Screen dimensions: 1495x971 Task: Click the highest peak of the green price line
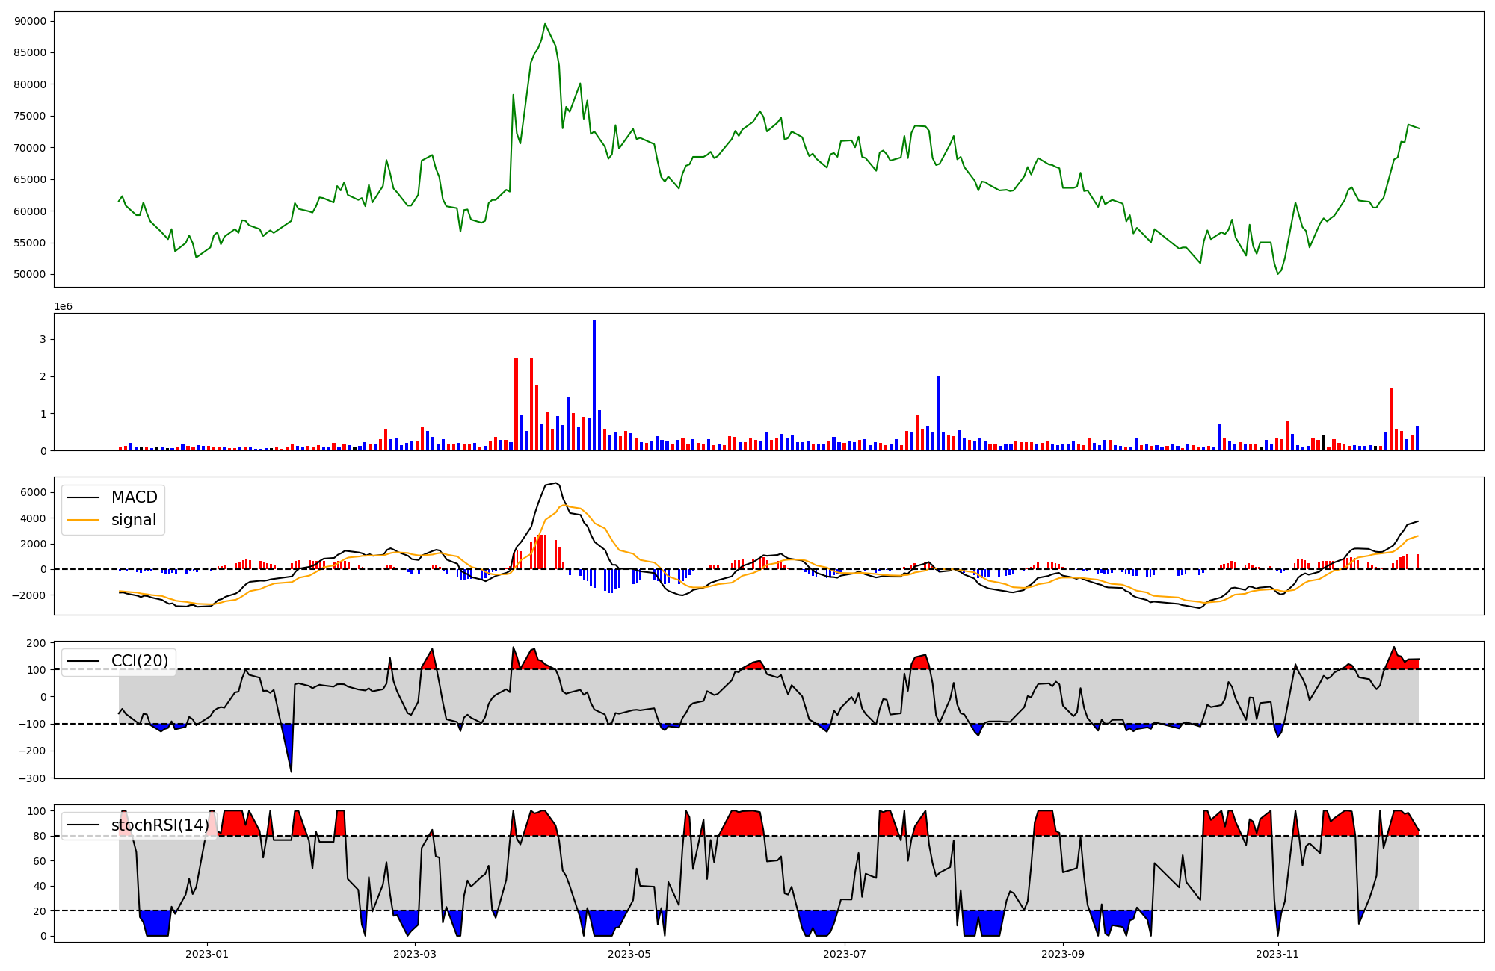point(545,25)
